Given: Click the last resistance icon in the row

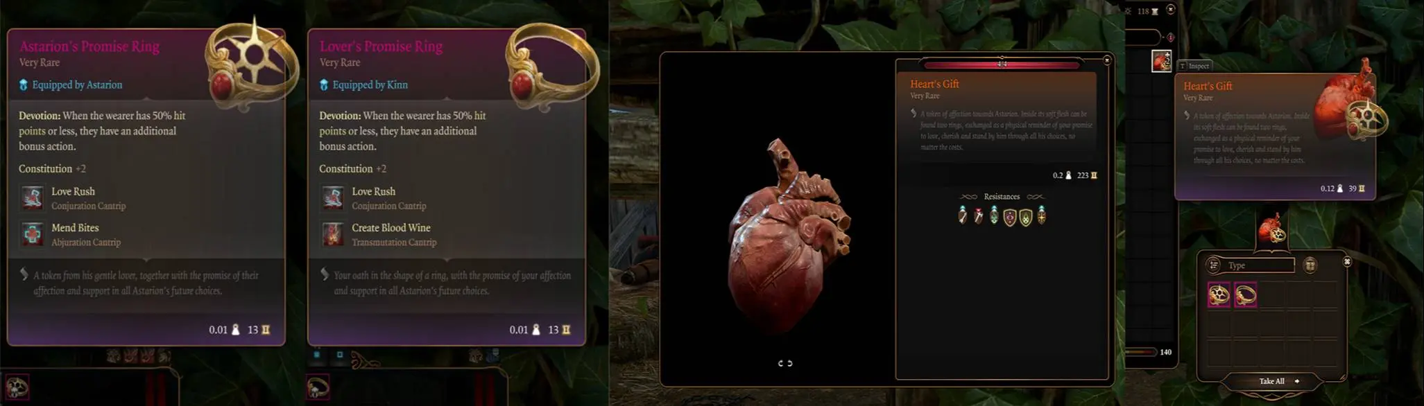Looking at the screenshot, I should [1042, 215].
